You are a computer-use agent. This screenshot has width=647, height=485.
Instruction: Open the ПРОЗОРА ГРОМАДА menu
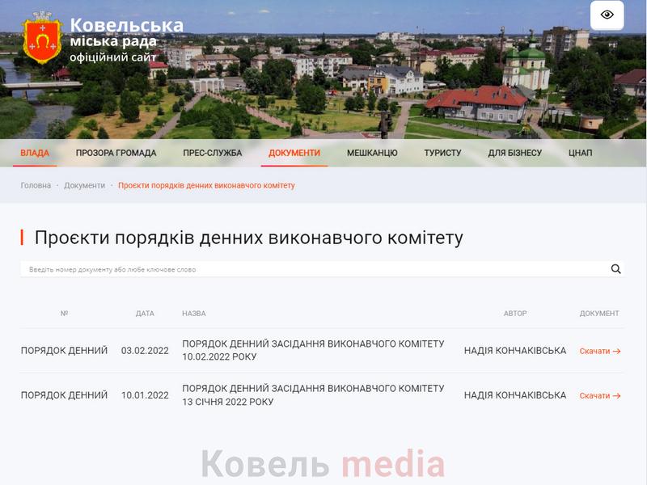116,153
